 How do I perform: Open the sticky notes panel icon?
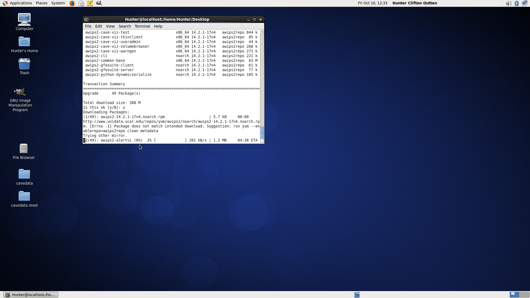90,3
